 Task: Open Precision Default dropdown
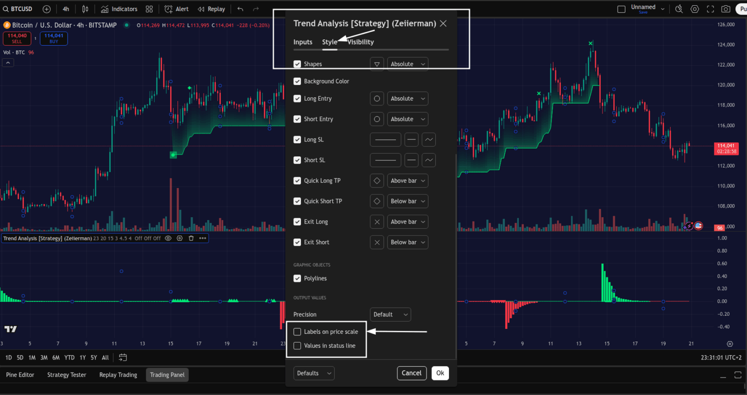click(391, 314)
